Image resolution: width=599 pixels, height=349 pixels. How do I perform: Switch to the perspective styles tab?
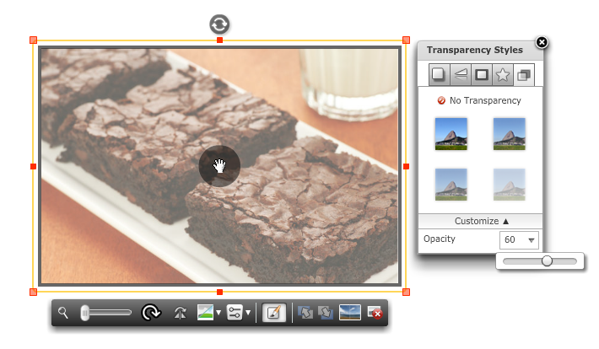coord(461,74)
